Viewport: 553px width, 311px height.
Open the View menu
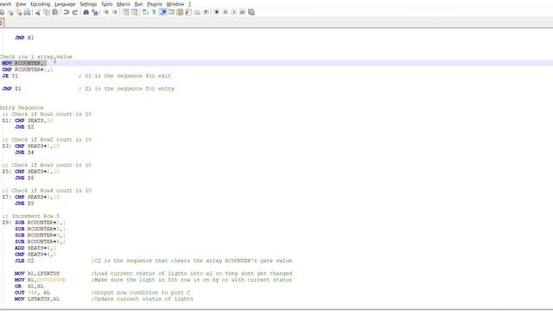21,4
